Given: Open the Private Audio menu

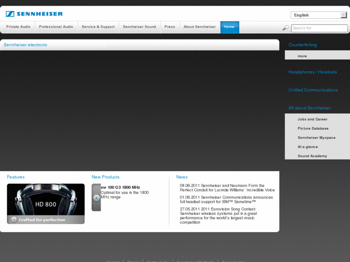Looking at the screenshot, I should point(18,27).
